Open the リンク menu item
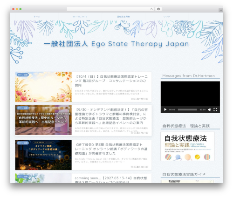 pyautogui.click(x=166, y=16)
